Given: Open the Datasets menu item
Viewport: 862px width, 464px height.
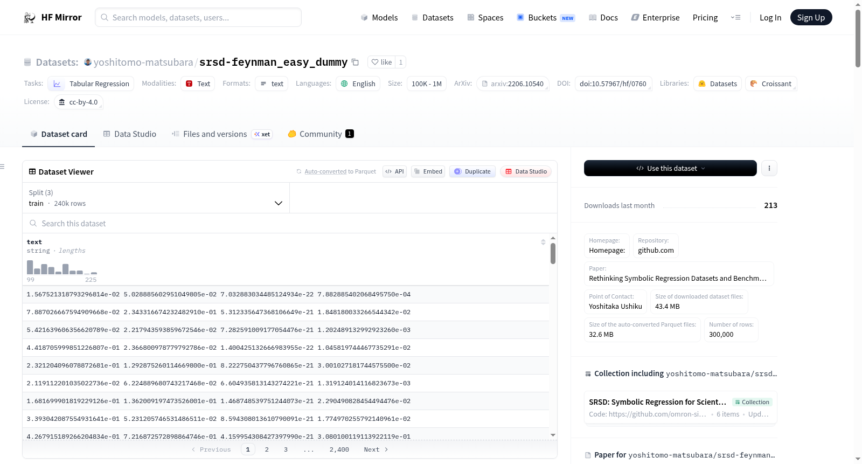Looking at the screenshot, I should click(x=433, y=18).
